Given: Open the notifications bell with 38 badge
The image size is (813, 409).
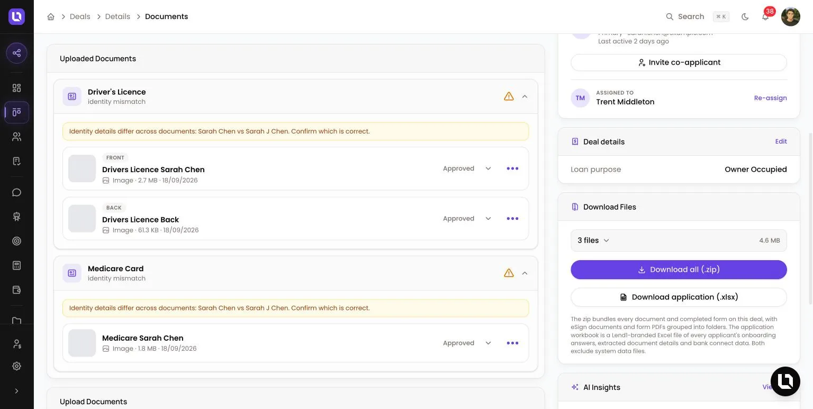Looking at the screenshot, I should pos(765,16).
